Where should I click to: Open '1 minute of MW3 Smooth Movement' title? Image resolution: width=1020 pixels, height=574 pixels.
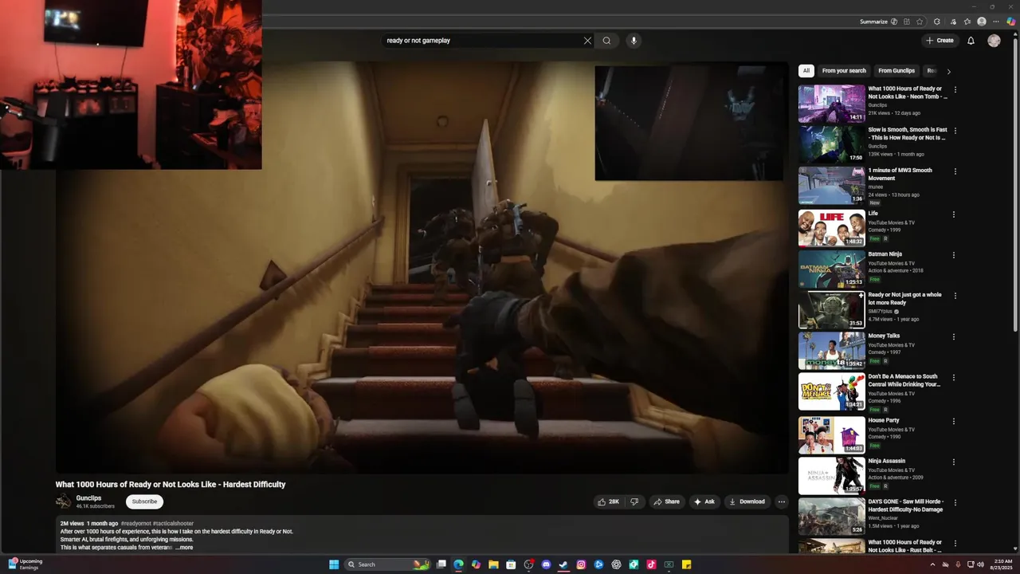tap(900, 174)
